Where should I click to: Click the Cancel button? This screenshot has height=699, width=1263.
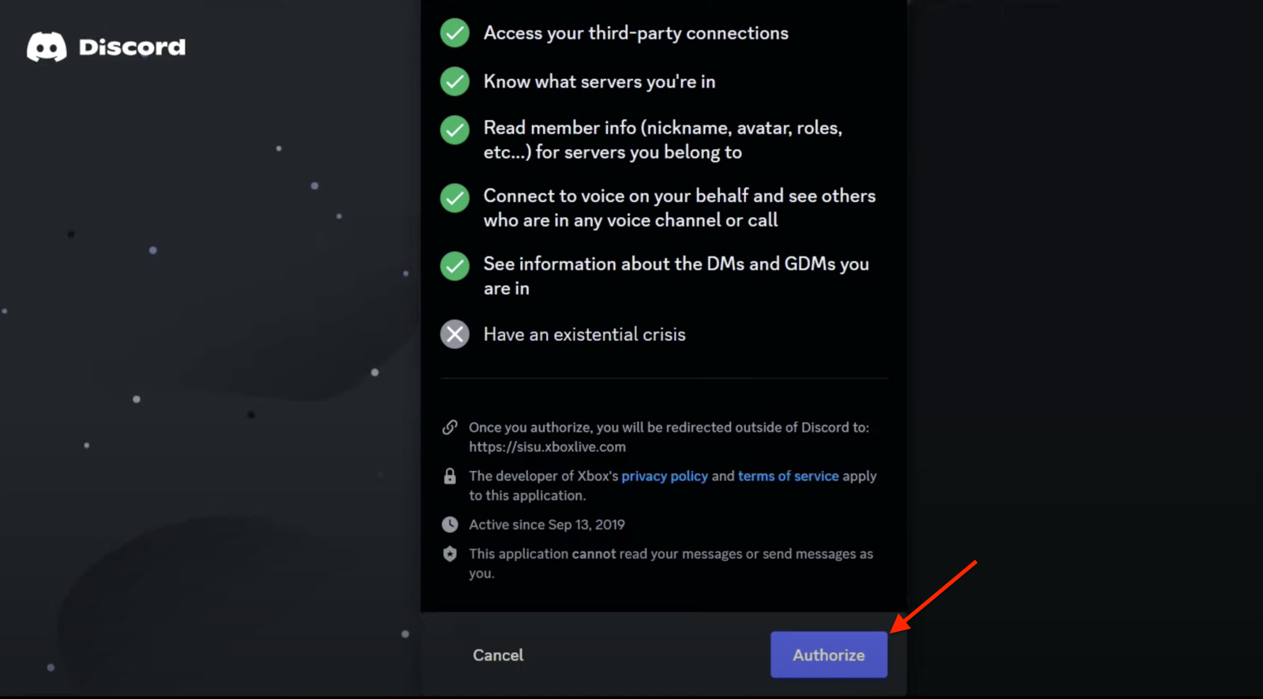tap(497, 654)
